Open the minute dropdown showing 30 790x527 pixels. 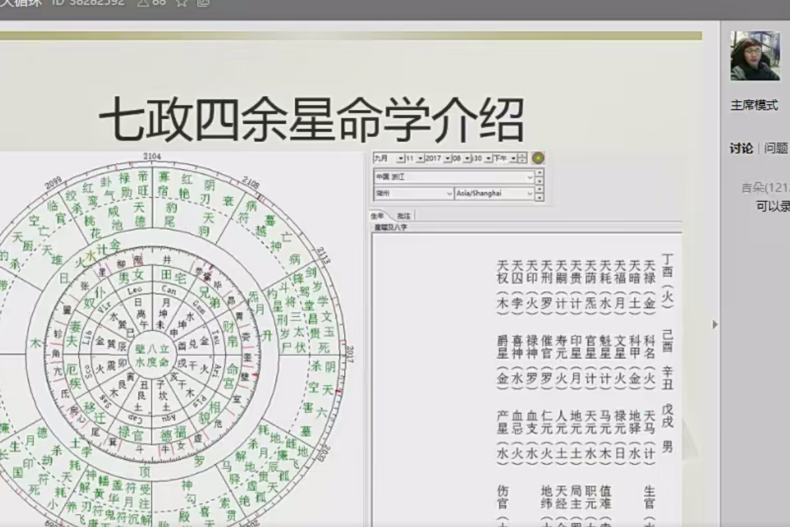point(488,159)
